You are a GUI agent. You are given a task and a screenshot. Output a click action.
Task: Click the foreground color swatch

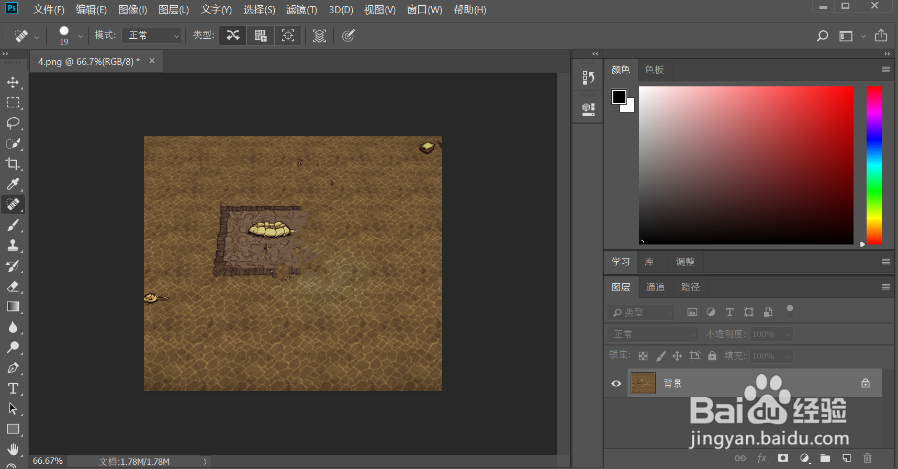pyautogui.click(x=619, y=97)
